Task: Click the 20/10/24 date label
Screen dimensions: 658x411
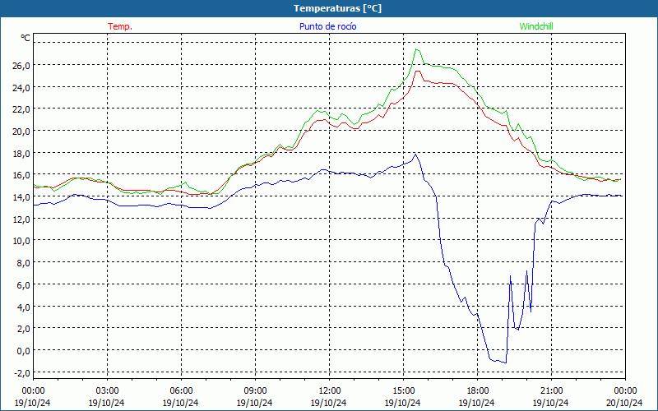Action: 625,403
